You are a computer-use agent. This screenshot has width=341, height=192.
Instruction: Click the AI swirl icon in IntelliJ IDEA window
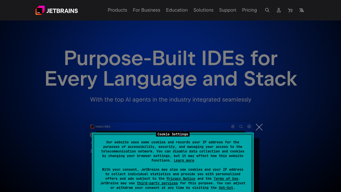pyautogui.click(x=233, y=127)
